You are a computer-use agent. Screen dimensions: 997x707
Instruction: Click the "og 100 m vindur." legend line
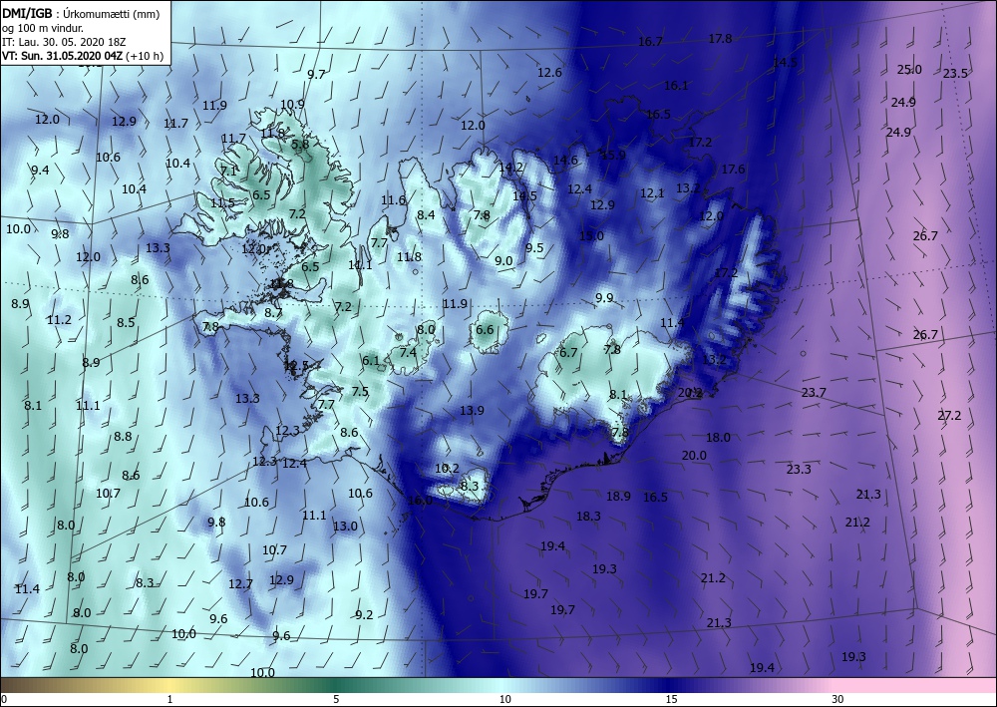(x=43, y=28)
